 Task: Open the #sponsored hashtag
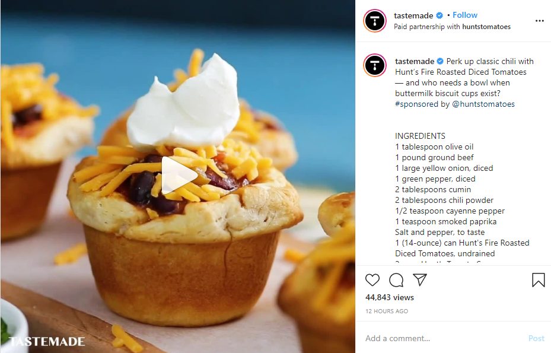[418, 104]
